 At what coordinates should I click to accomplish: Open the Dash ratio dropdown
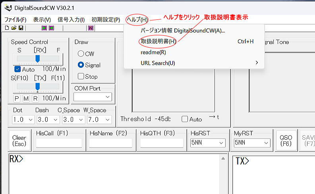click(x=48, y=119)
